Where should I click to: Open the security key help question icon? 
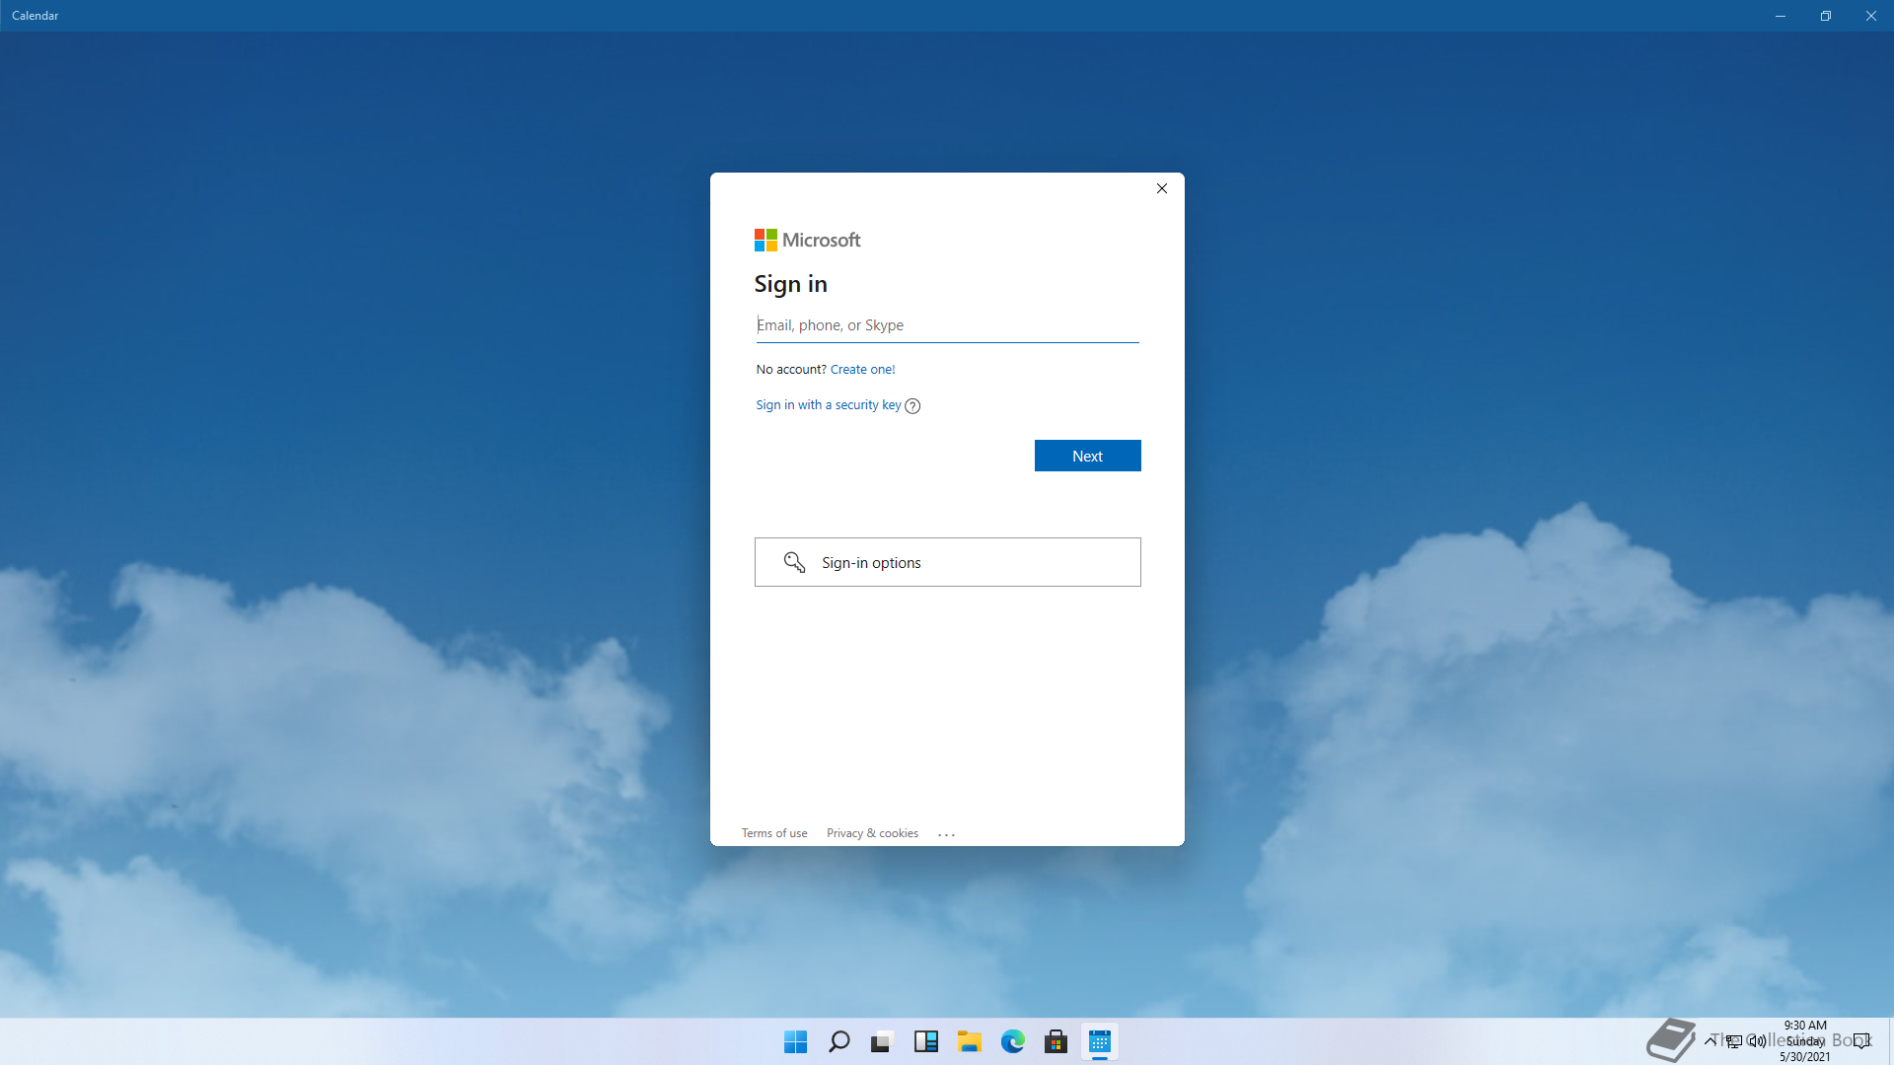point(912,406)
